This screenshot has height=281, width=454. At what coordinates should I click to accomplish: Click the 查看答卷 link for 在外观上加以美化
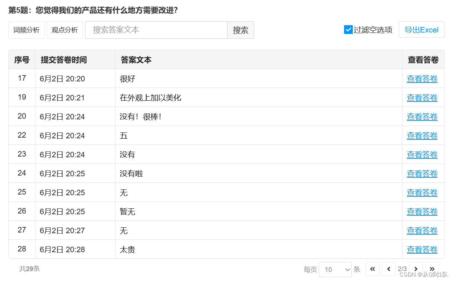pyautogui.click(x=422, y=97)
